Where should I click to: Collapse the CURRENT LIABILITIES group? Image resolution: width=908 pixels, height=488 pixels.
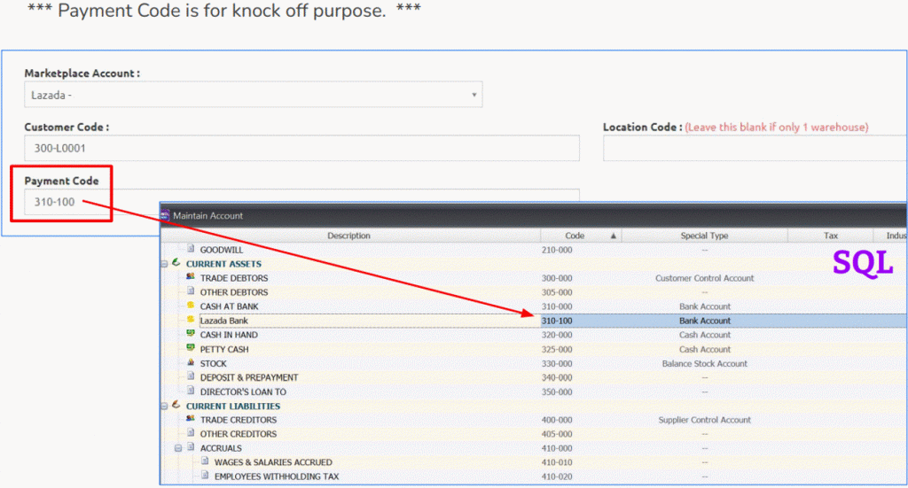[164, 406]
